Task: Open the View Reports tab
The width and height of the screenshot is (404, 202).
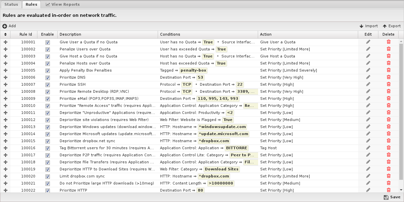Action: (63, 4)
